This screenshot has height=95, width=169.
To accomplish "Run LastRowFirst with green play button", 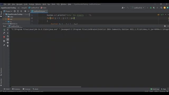I will (x=148, y=8).
